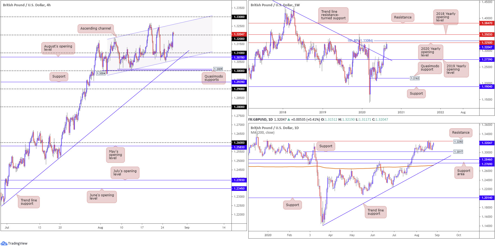Click the June's opening level callout
Viewport: 495px width, 247px height.
click(102, 197)
